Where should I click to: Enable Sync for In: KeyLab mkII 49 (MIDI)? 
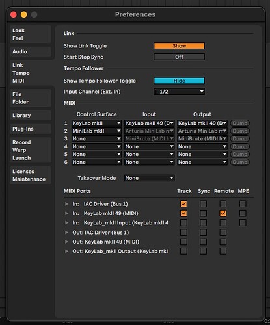[204, 213]
